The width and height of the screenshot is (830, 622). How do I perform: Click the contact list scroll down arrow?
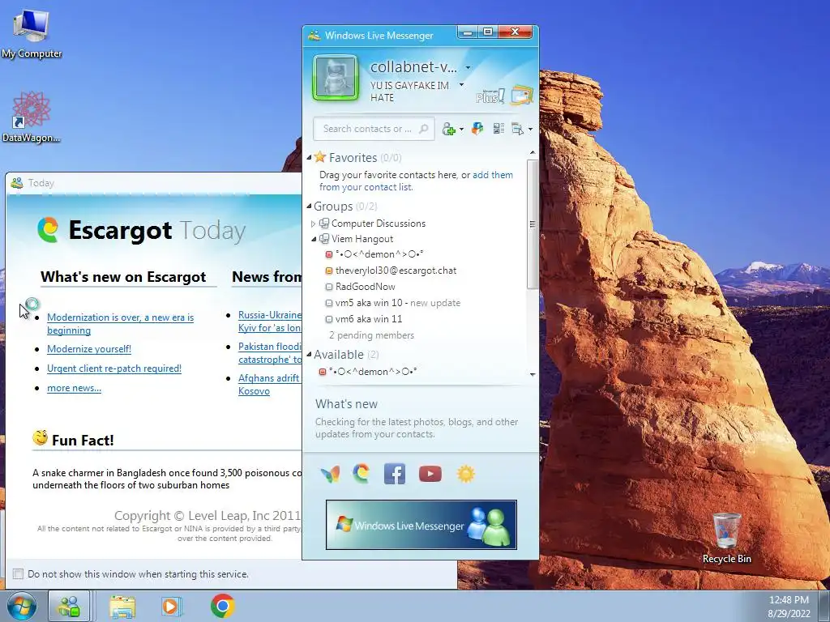533,374
